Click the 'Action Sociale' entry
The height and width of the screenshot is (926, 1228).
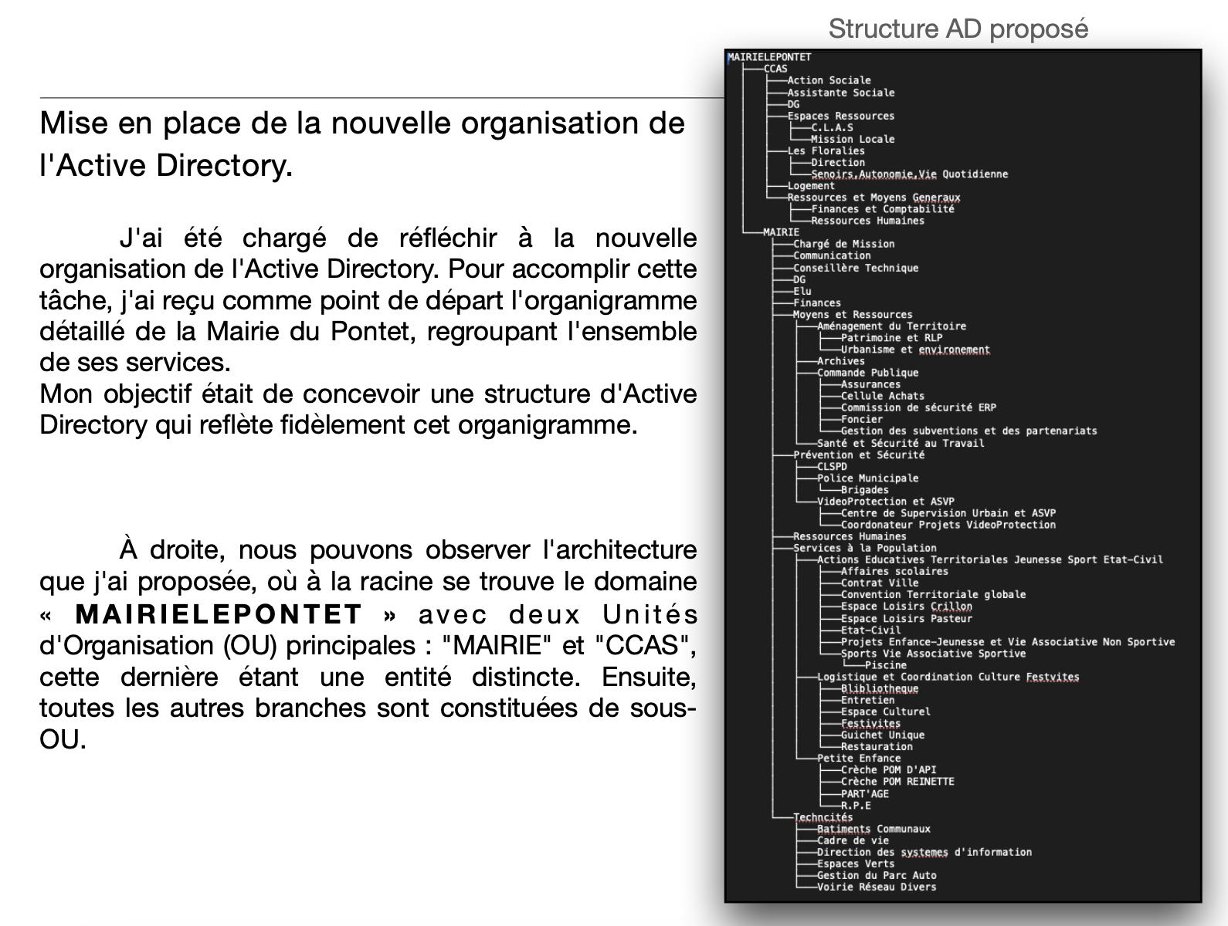pos(829,80)
